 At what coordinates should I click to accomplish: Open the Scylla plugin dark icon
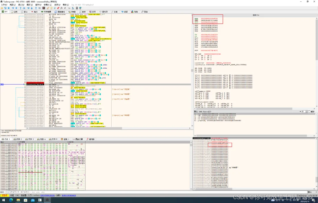click(44, 8)
